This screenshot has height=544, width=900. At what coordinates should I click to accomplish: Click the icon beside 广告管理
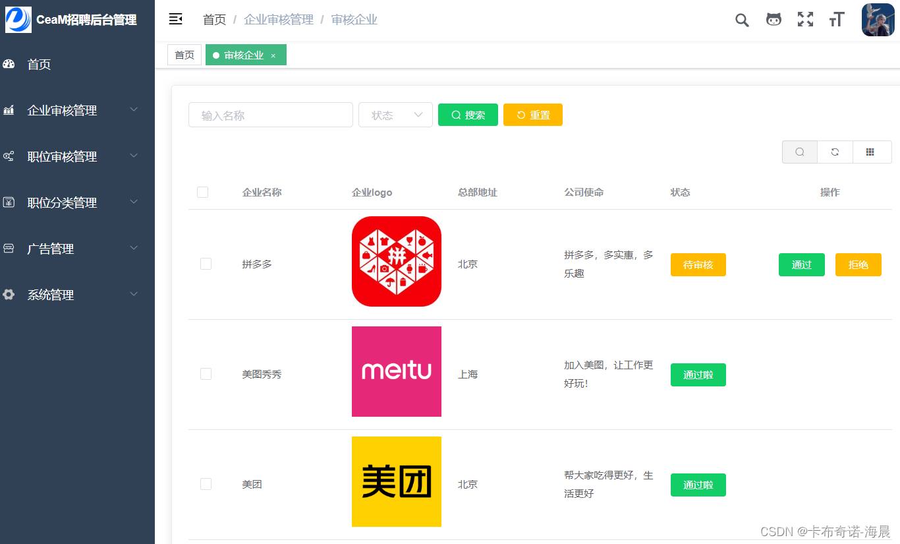click(x=9, y=249)
